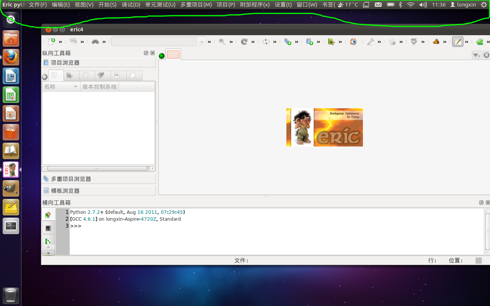The image size is (490, 306).
Task: Open the Translations tab in project browser
Action: point(103,76)
